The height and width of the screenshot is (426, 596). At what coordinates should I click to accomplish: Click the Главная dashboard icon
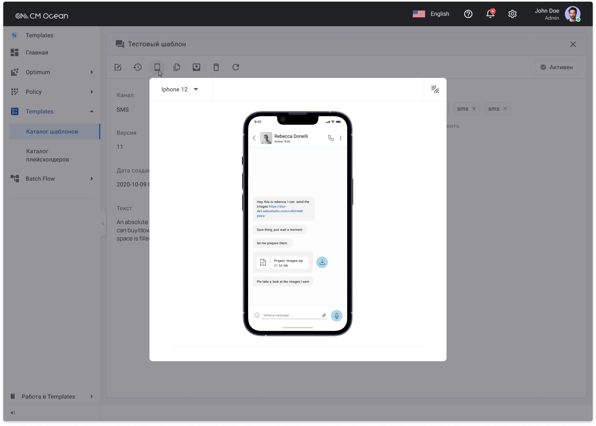pos(15,52)
